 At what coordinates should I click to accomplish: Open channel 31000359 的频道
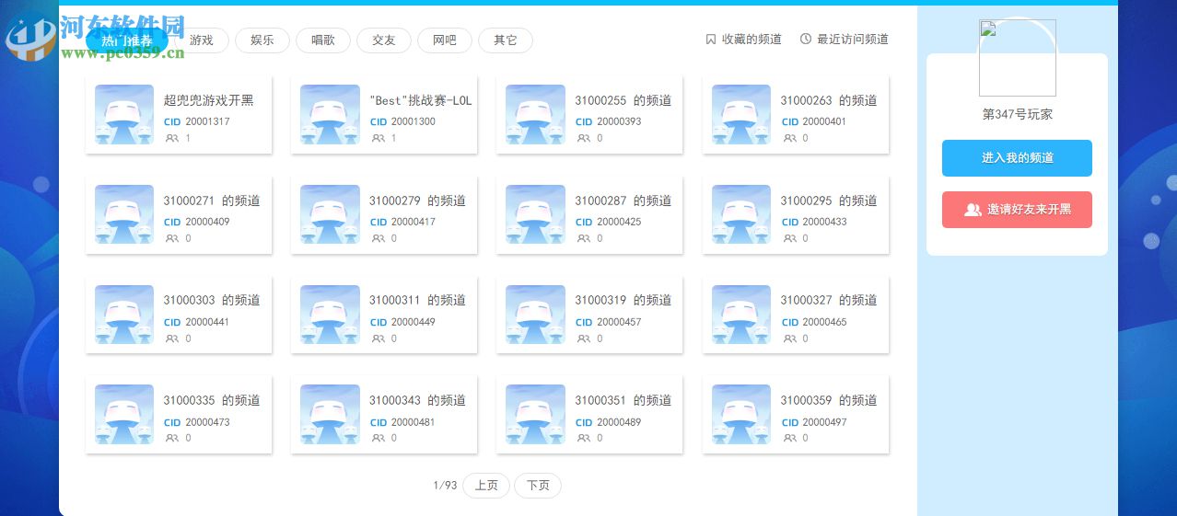(796, 415)
